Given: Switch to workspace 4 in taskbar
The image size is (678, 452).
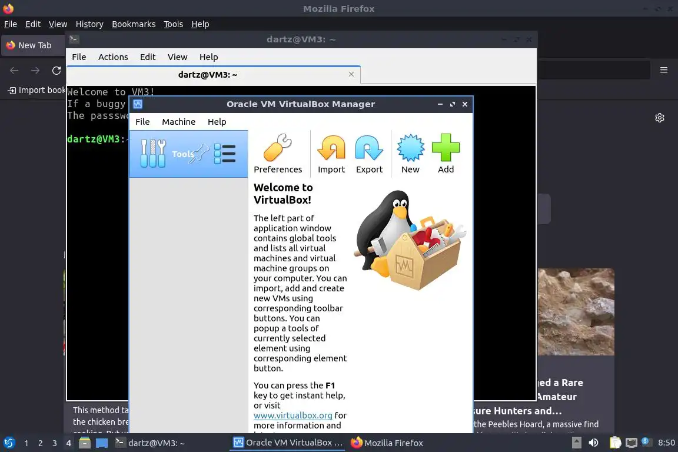Looking at the screenshot, I should click(x=68, y=443).
